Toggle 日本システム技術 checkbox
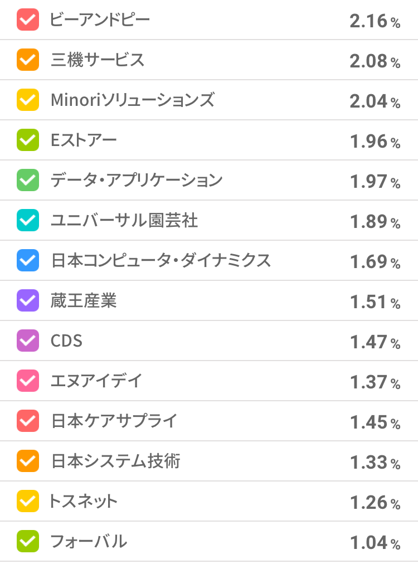This screenshot has height=564, width=418. [28, 461]
